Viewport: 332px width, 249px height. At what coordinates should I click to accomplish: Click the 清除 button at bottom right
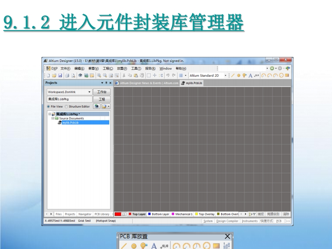click(286, 214)
